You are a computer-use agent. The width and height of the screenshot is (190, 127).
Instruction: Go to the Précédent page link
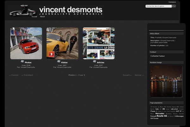[x=27, y=75]
